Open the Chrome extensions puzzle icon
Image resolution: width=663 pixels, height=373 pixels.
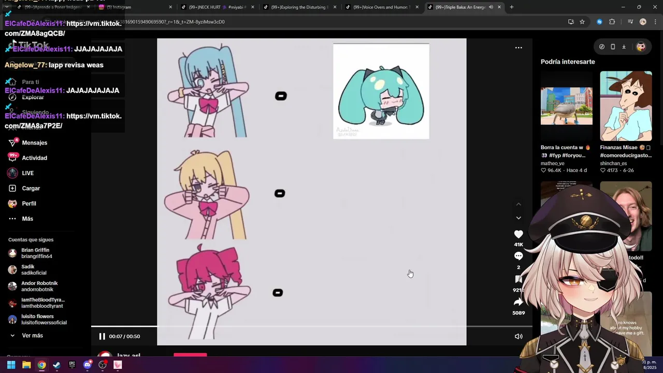[x=612, y=22]
